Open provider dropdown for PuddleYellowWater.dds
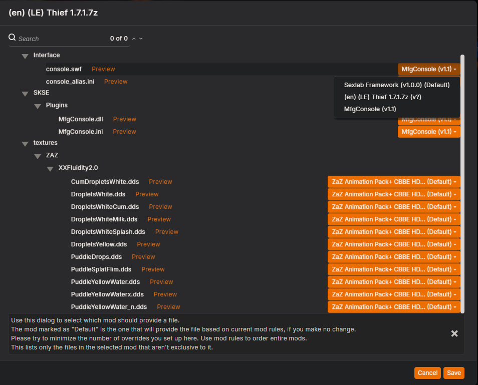This screenshot has width=478, height=385. click(394, 282)
